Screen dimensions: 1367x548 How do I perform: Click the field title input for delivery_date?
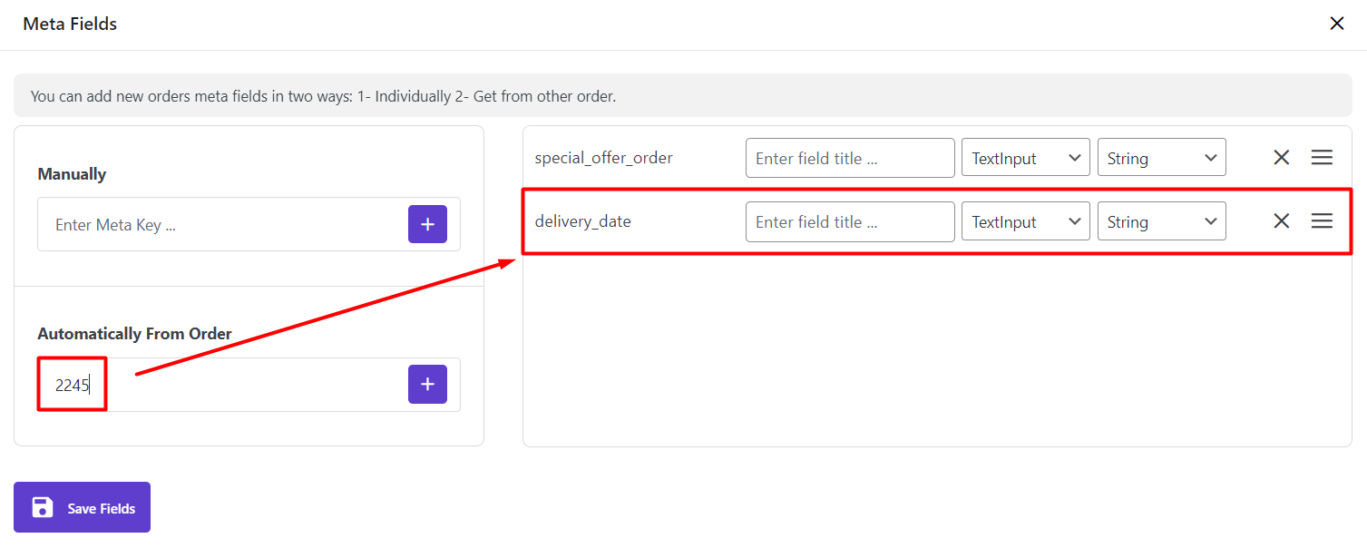pyautogui.click(x=850, y=221)
